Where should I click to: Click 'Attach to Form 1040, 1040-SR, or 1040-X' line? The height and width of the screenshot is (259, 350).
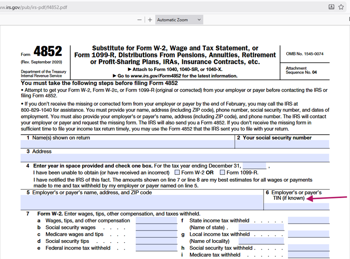tap(175, 69)
